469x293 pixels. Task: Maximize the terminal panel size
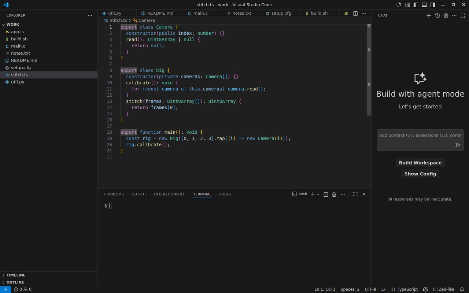[x=355, y=194]
